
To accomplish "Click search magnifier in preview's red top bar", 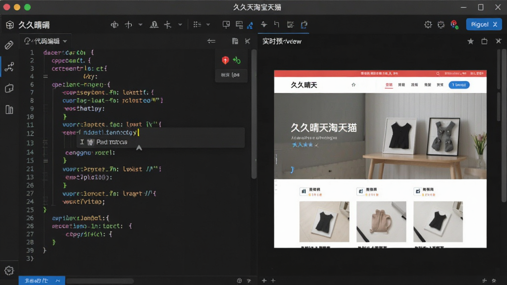I will tap(438, 73).
